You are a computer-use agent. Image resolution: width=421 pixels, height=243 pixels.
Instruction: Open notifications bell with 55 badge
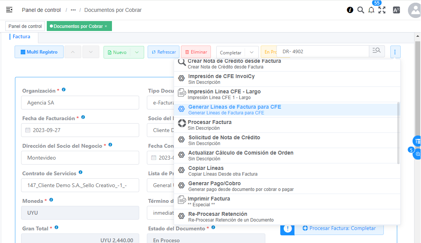(371, 10)
